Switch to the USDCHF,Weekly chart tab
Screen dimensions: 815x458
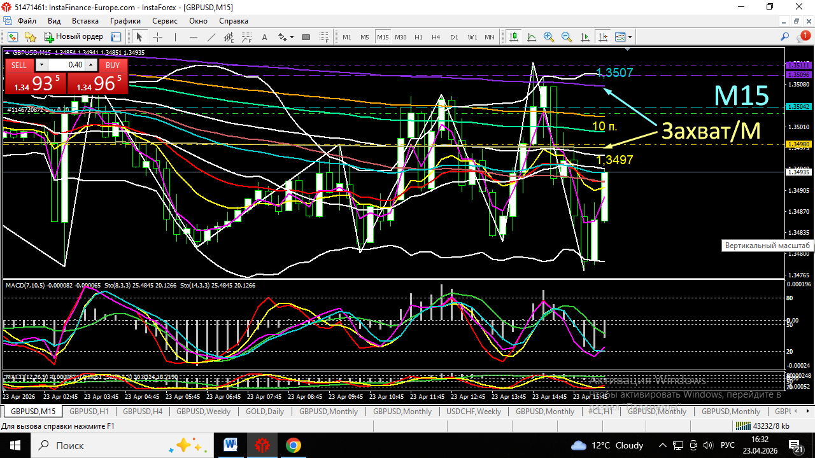coord(474,412)
